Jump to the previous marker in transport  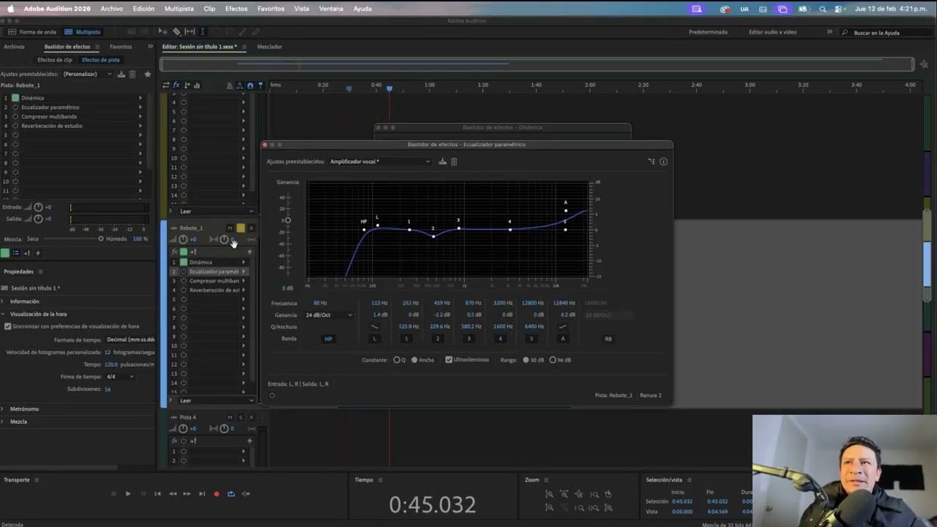tap(157, 494)
